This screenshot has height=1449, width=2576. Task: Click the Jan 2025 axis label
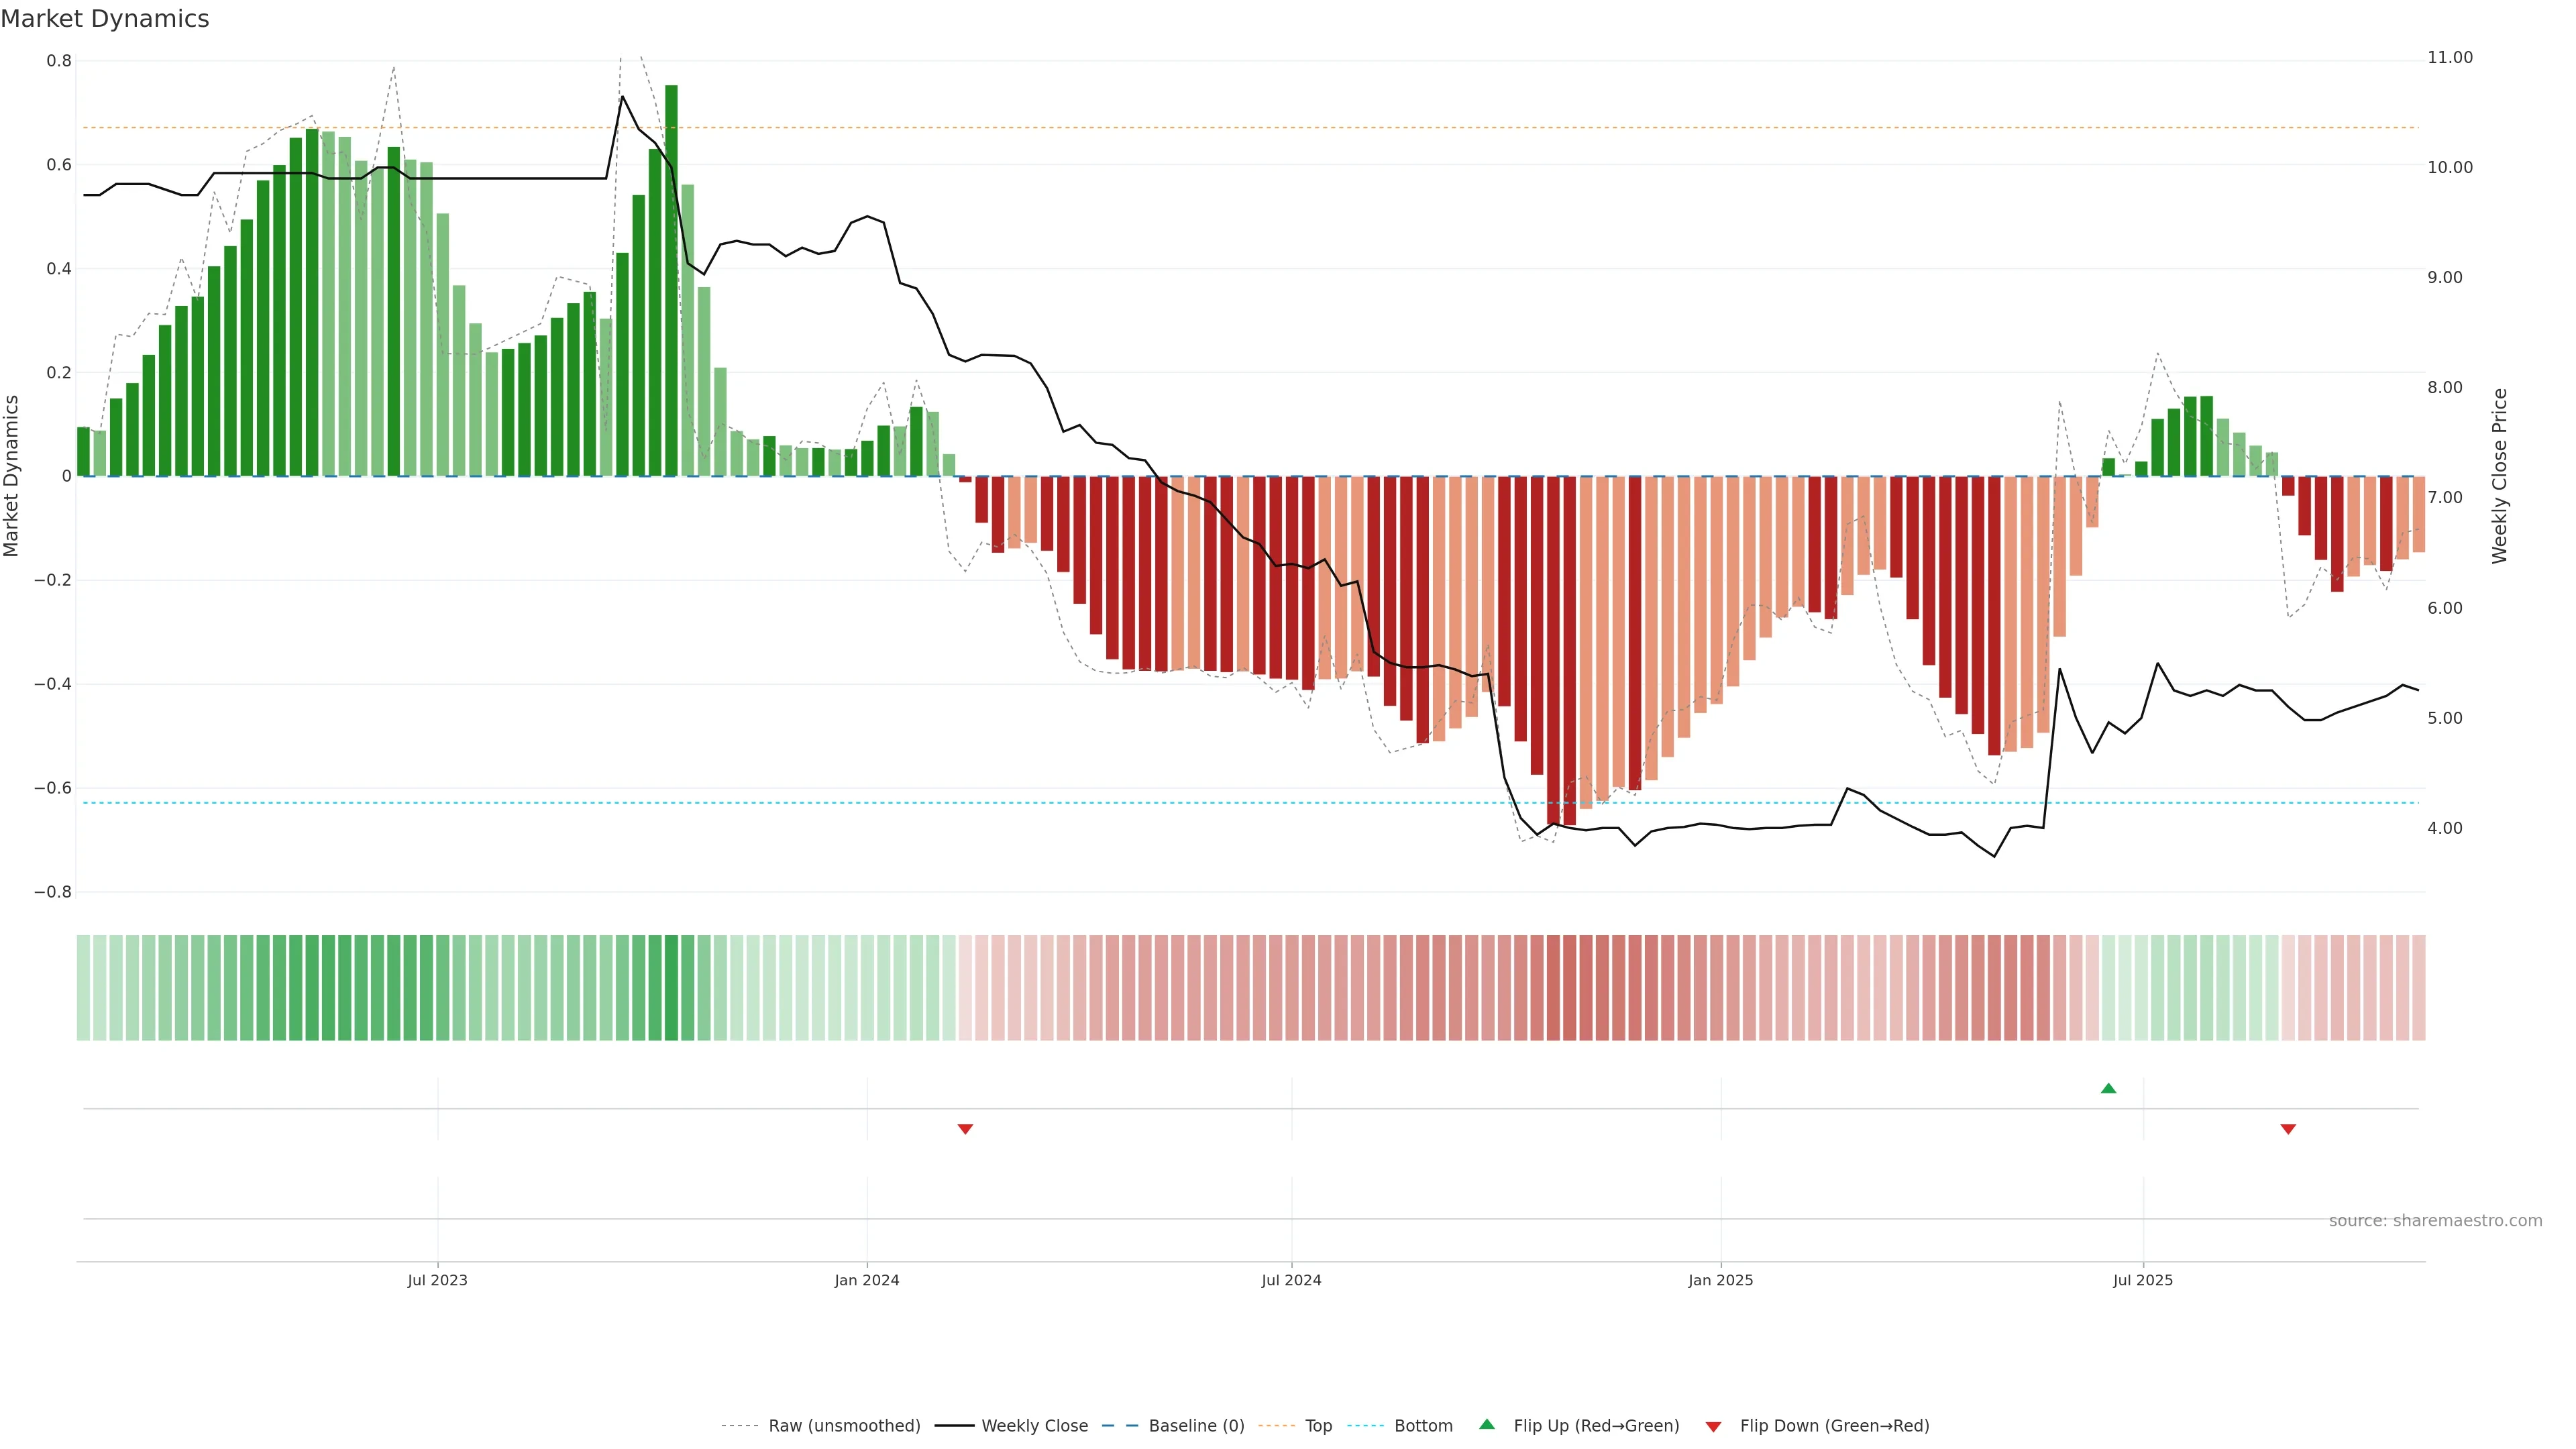pos(1720,1280)
